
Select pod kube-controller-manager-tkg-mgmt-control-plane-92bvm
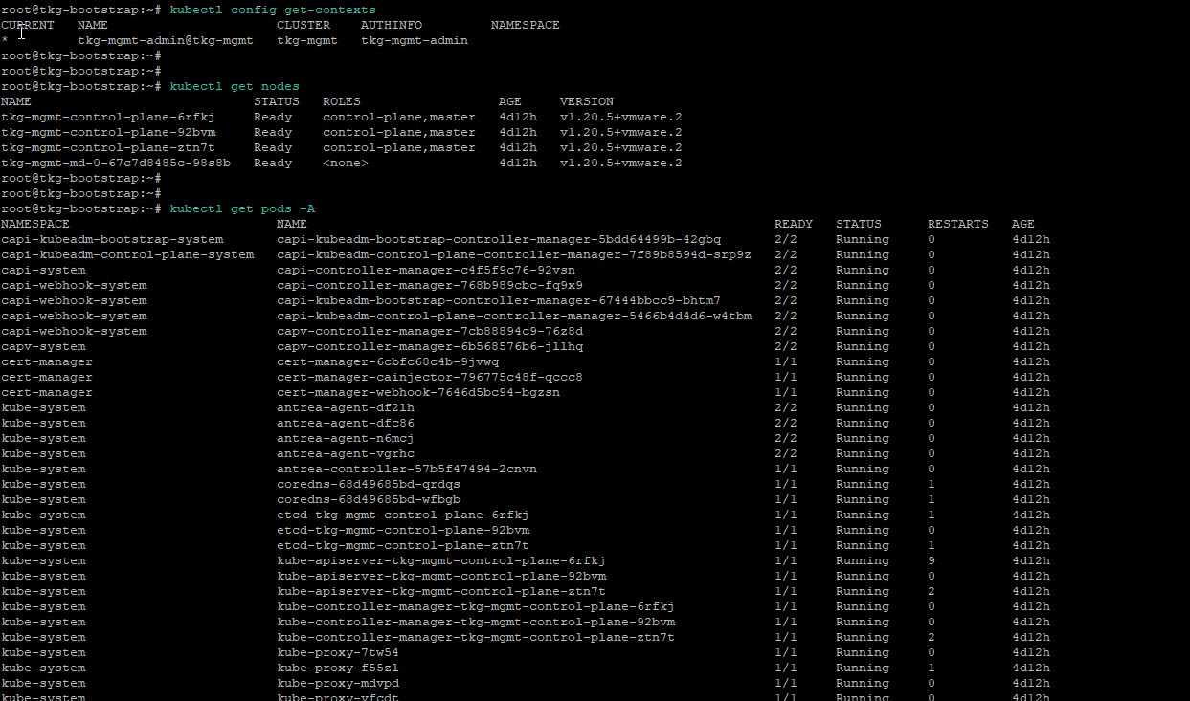pos(476,622)
